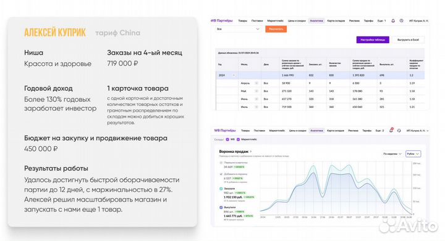Expand the Май month row
The image size is (445, 241).
[x=256, y=91]
